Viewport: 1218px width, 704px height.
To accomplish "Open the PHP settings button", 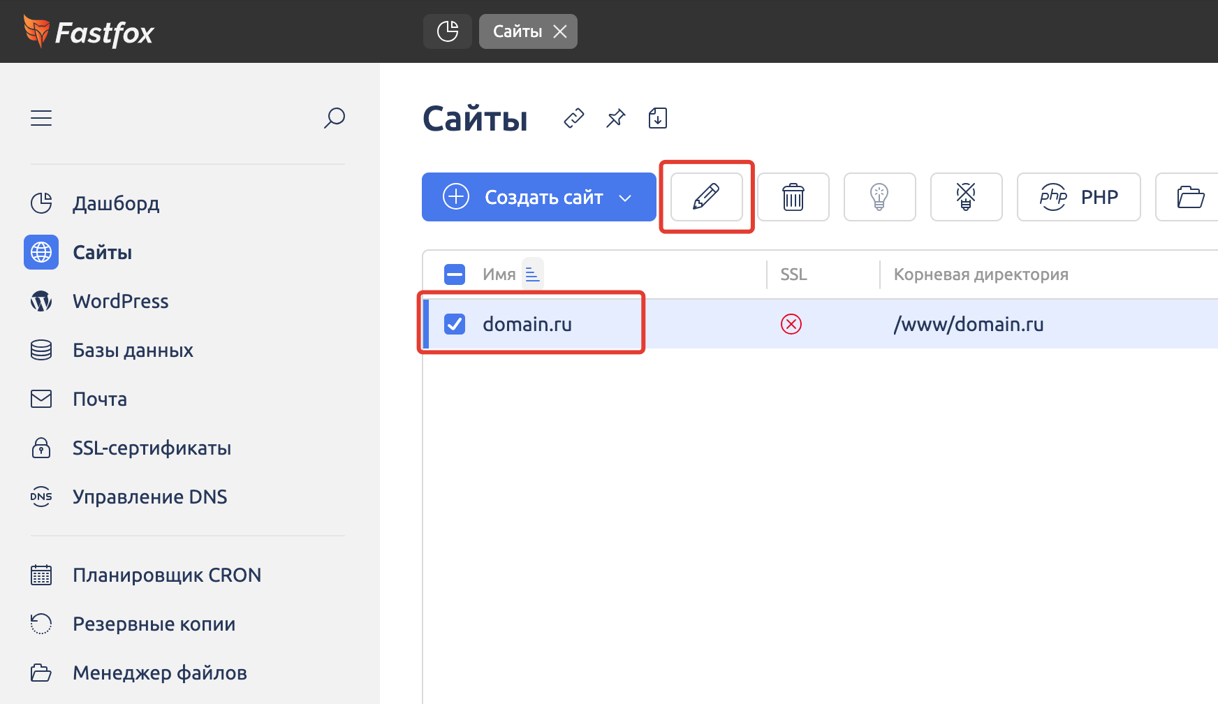I will point(1078,197).
